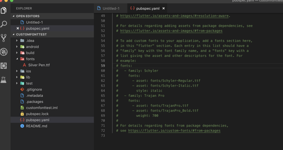Expand the lib folder arrow
The height and width of the screenshot is (150, 283).
[x=17, y=77]
